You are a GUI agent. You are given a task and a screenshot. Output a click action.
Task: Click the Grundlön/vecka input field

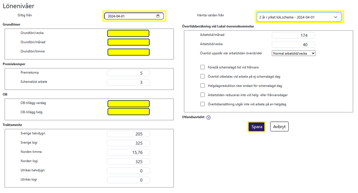[128, 33]
